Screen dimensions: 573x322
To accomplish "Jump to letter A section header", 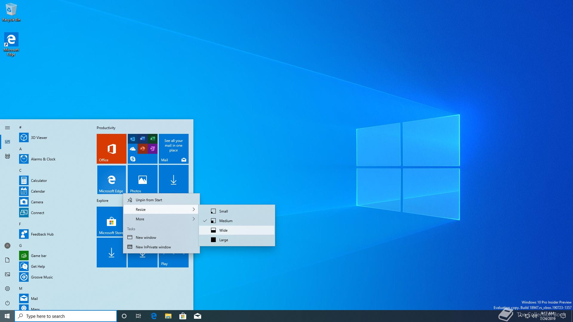I will click(x=21, y=149).
